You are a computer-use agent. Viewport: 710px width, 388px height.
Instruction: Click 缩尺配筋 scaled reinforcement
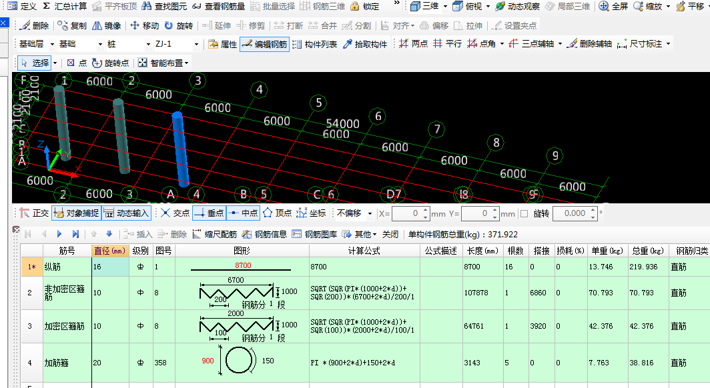click(215, 234)
